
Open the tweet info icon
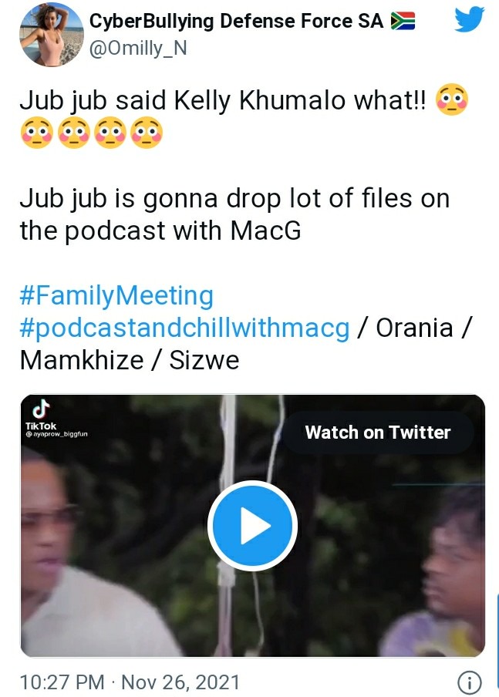click(469, 682)
